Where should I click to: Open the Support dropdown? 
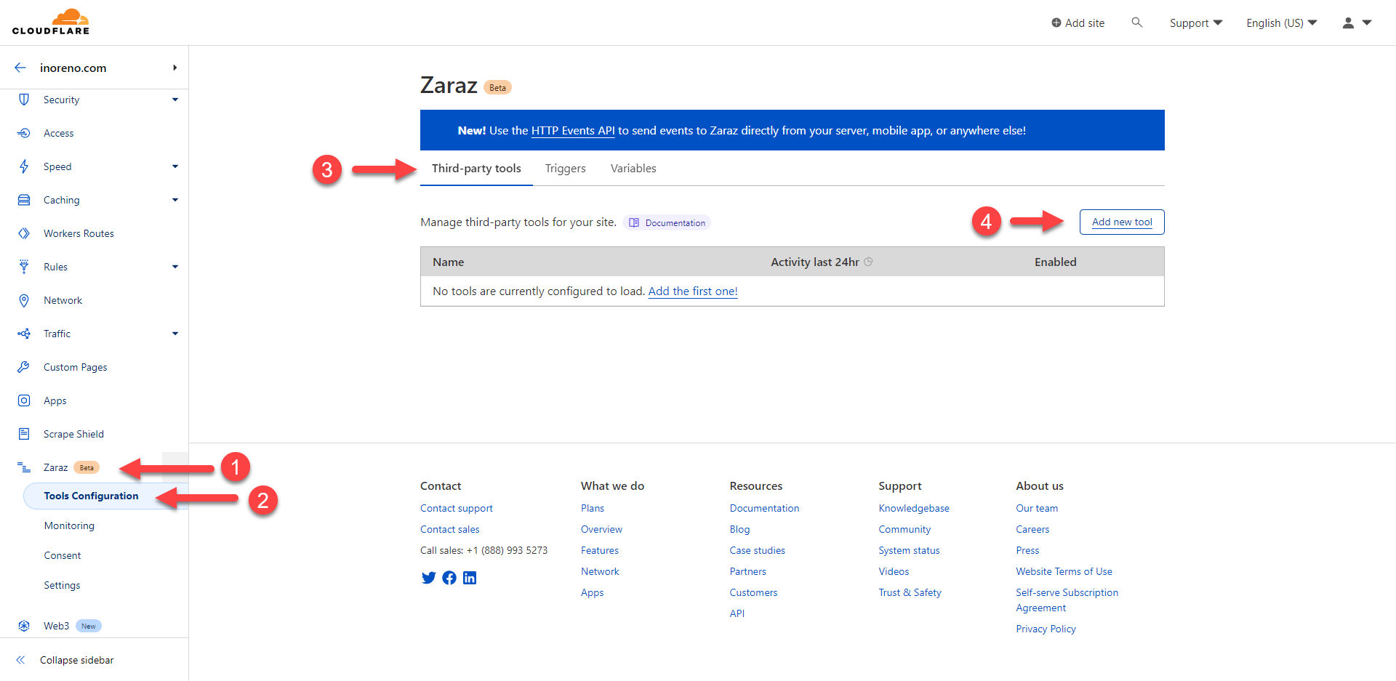tap(1195, 23)
